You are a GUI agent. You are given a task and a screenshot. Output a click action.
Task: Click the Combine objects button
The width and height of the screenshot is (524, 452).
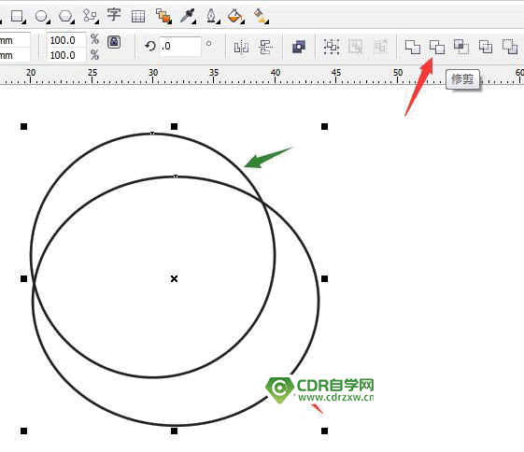pos(299,47)
